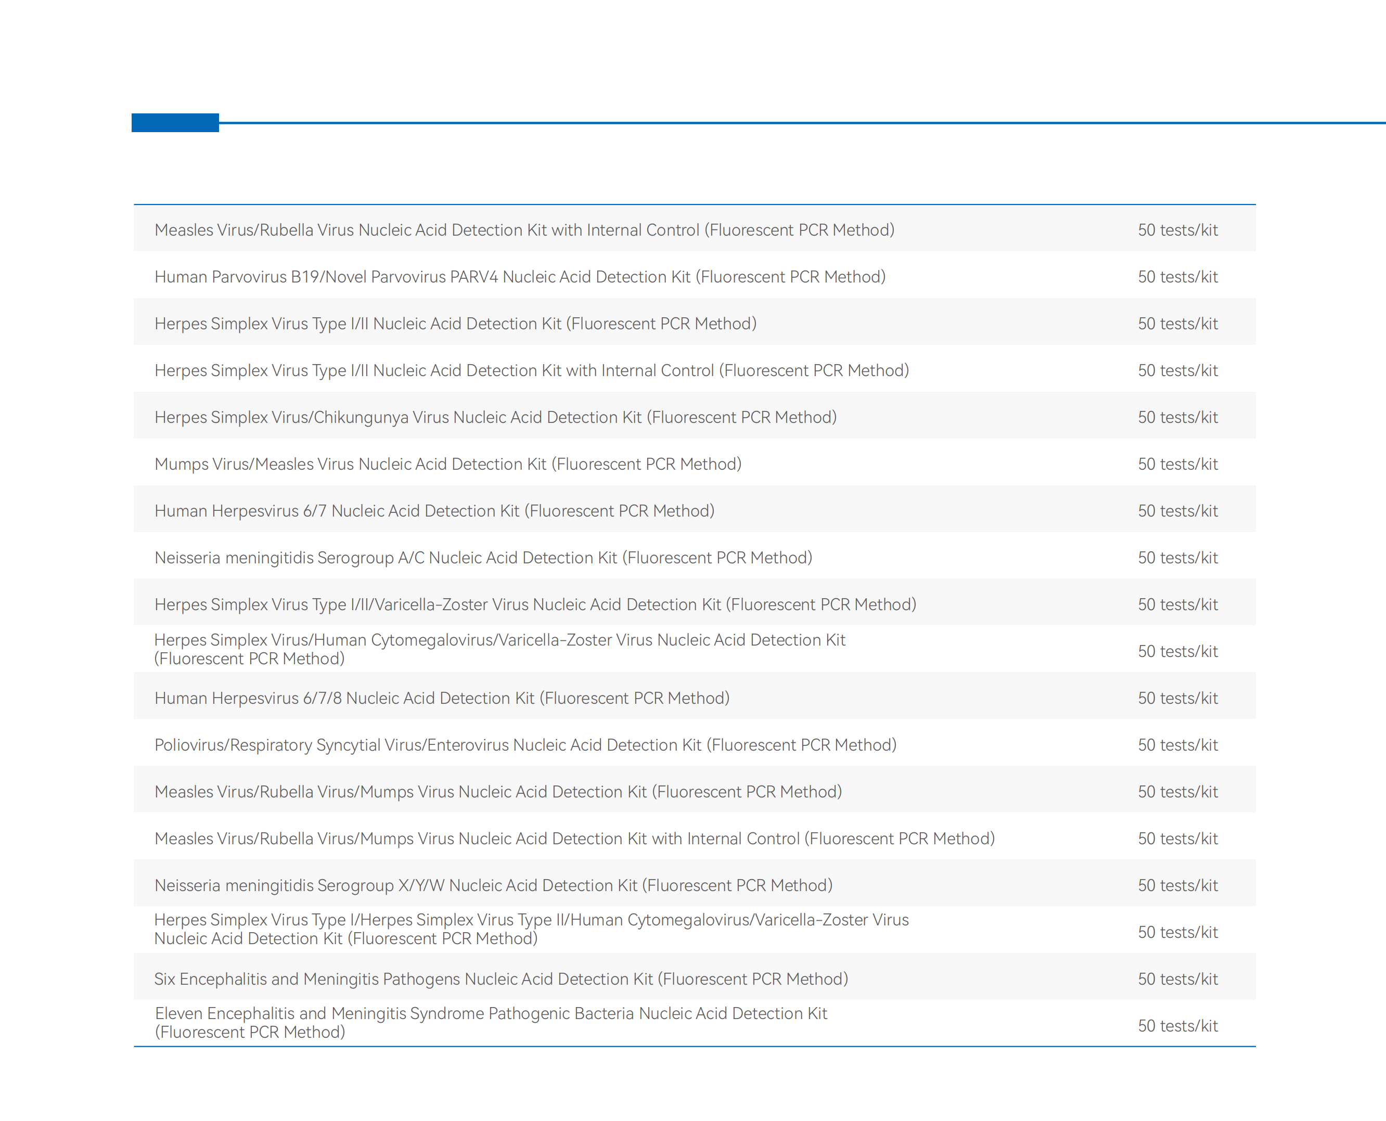Click Herpes Simplex Type I/II with Internal Control row

click(x=694, y=370)
